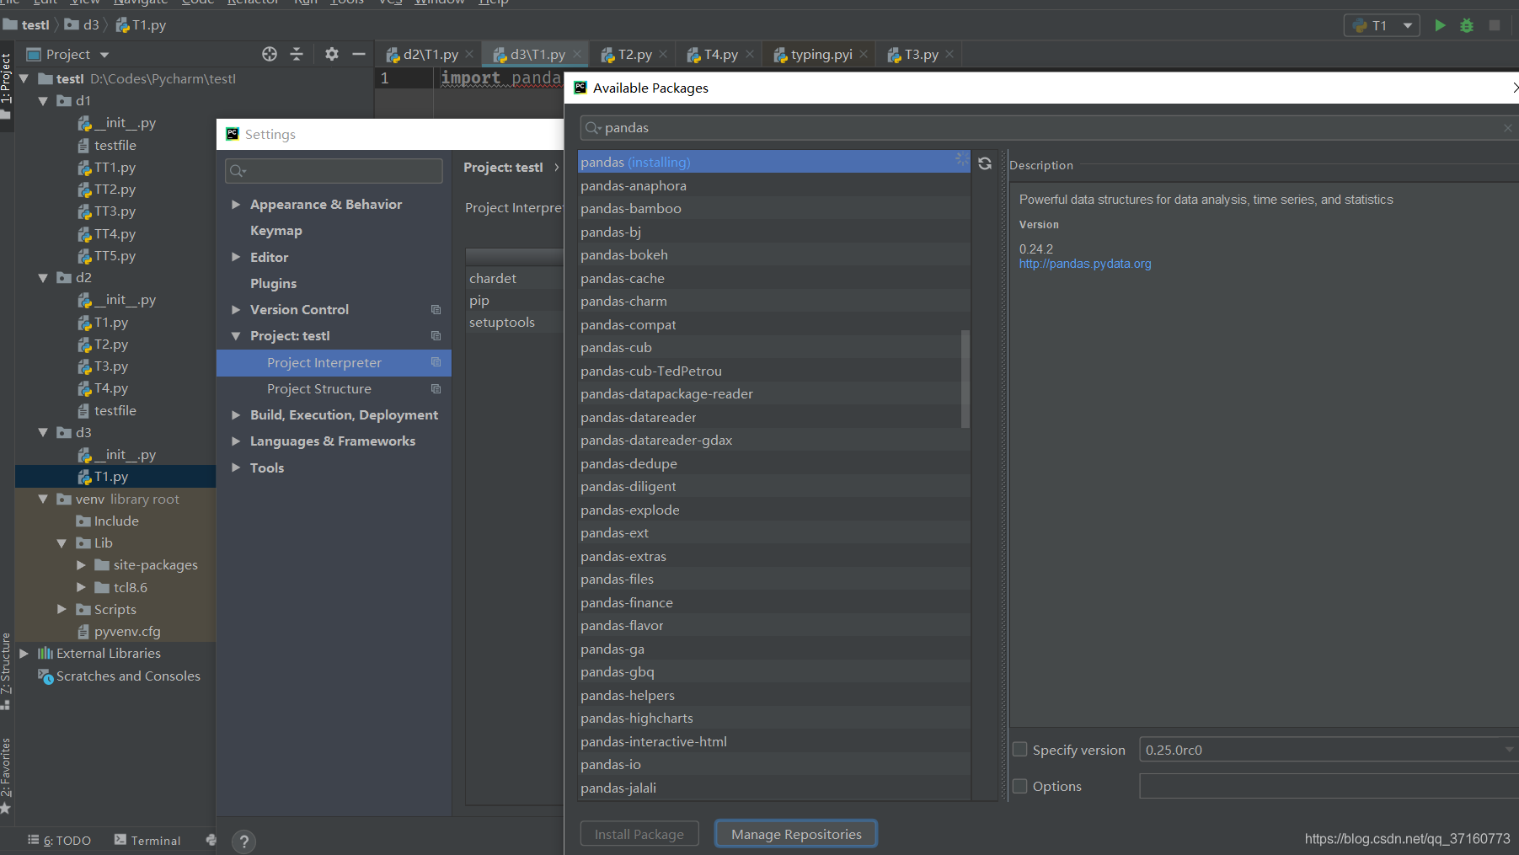Image resolution: width=1519 pixels, height=855 pixels.
Task: Click the Run green play icon
Action: click(1440, 25)
